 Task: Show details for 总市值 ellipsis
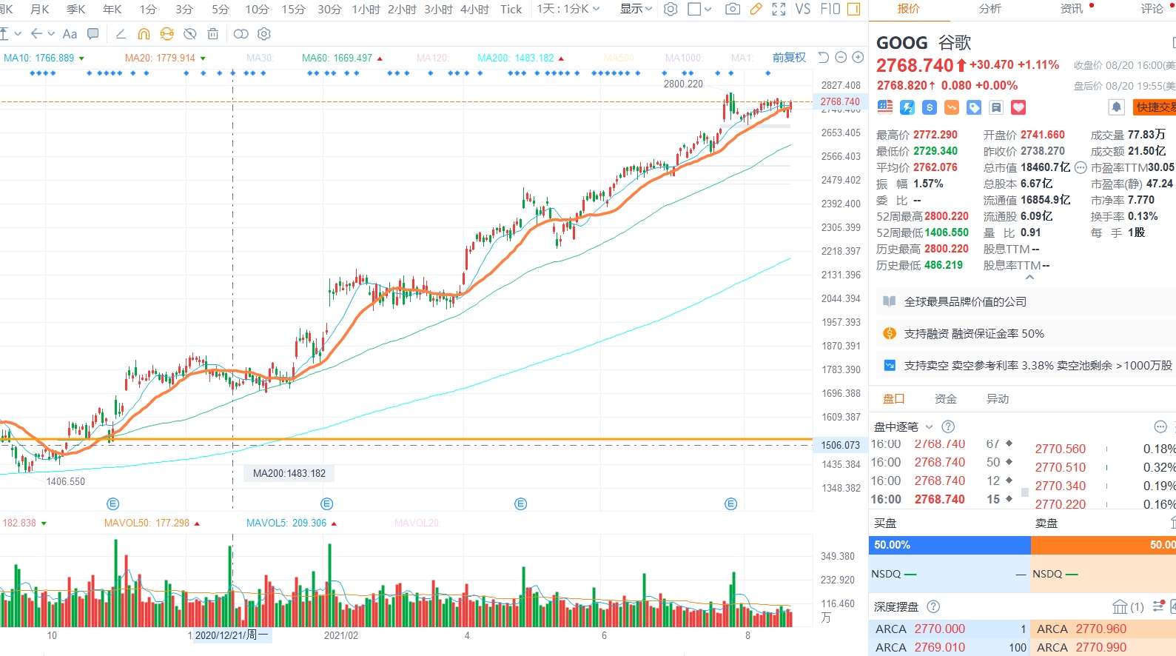click(x=1081, y=167)
